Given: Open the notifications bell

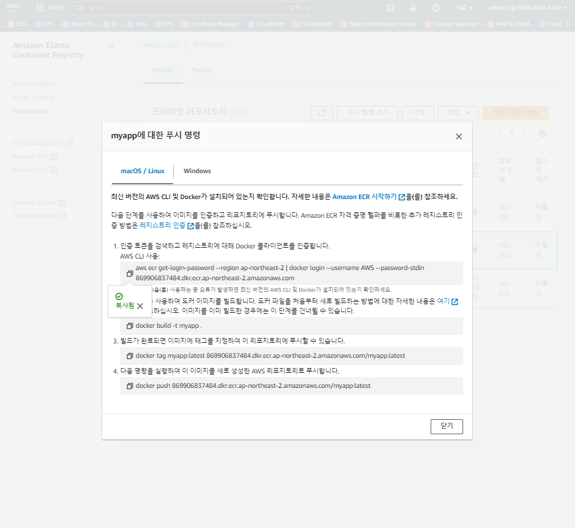Looking at the screenshot, I should pos(413,8).
